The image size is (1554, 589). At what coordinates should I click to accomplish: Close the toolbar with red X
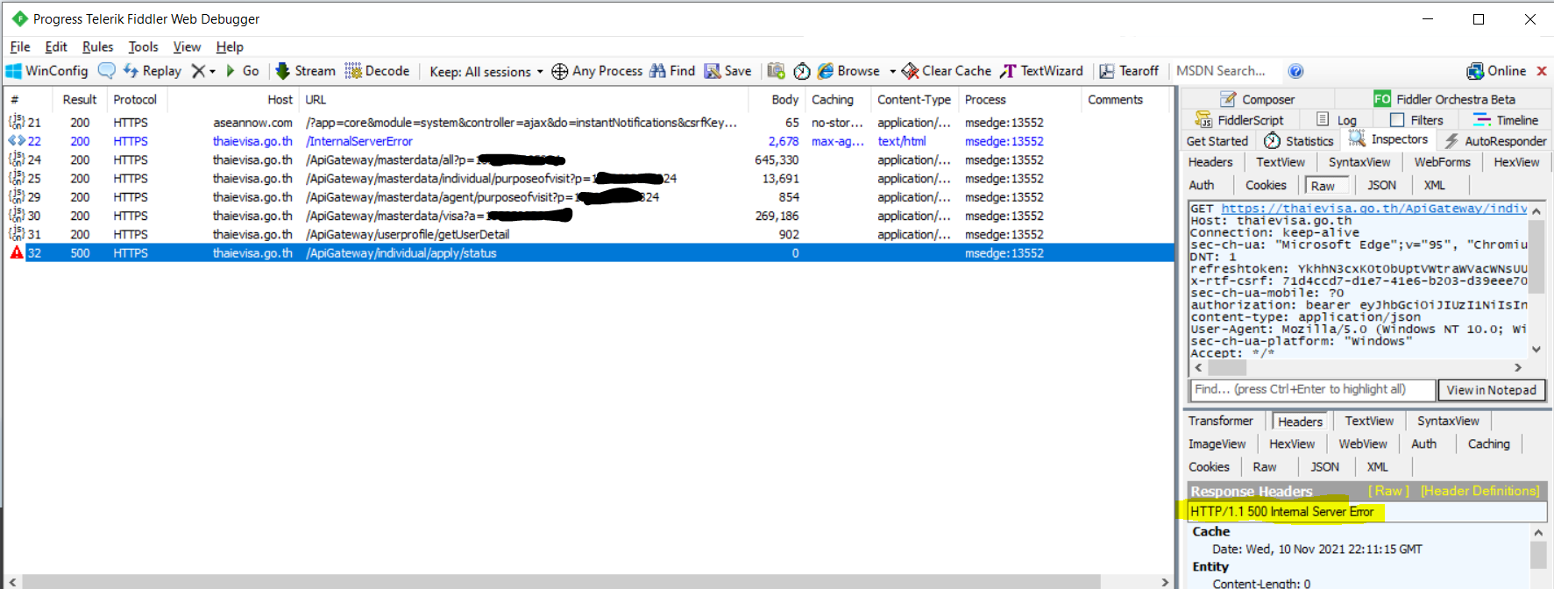pos(1542,71)
